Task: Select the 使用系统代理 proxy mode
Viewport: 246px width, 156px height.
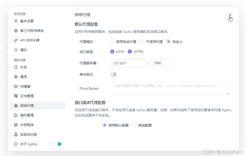Action: (112, 42)
